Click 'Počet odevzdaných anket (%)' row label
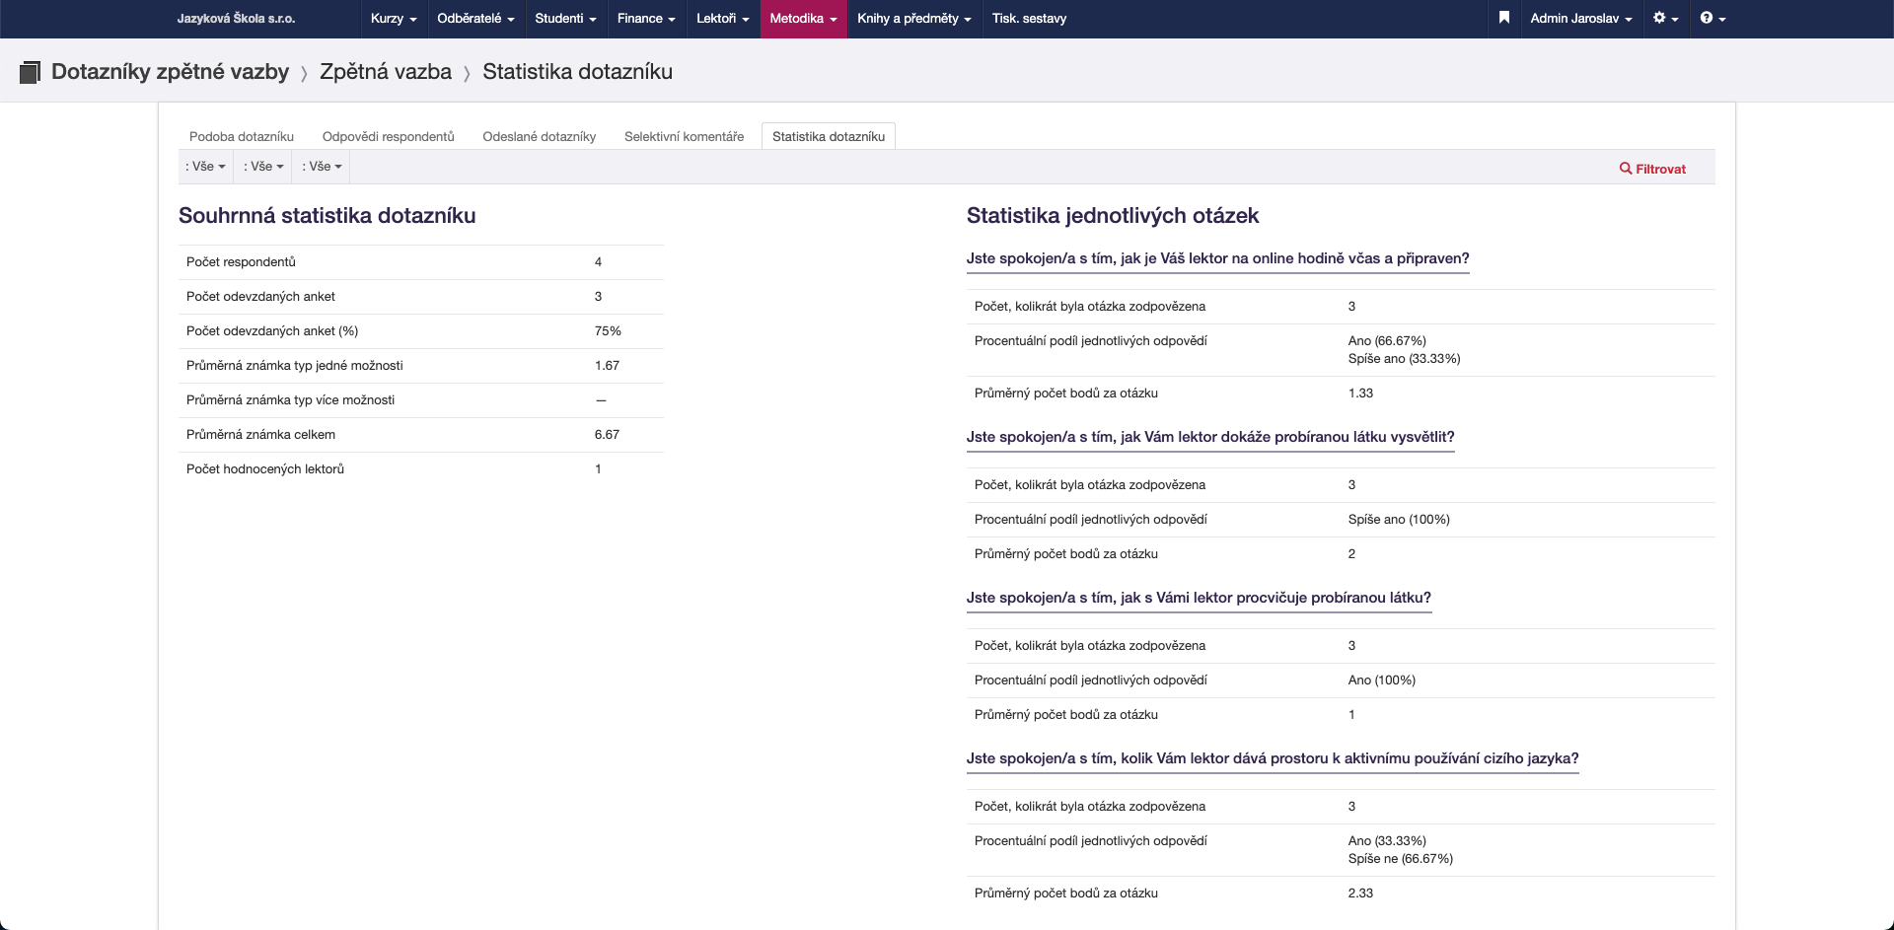The width and height of the screenshot is (1894, 930). click(x=272, y=331)
